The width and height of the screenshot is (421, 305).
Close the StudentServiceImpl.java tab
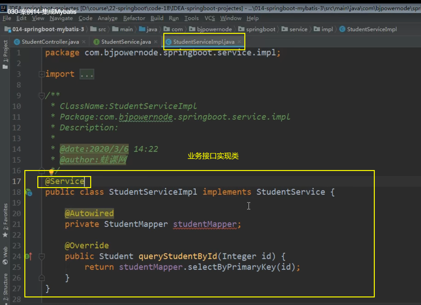point(239,42)
